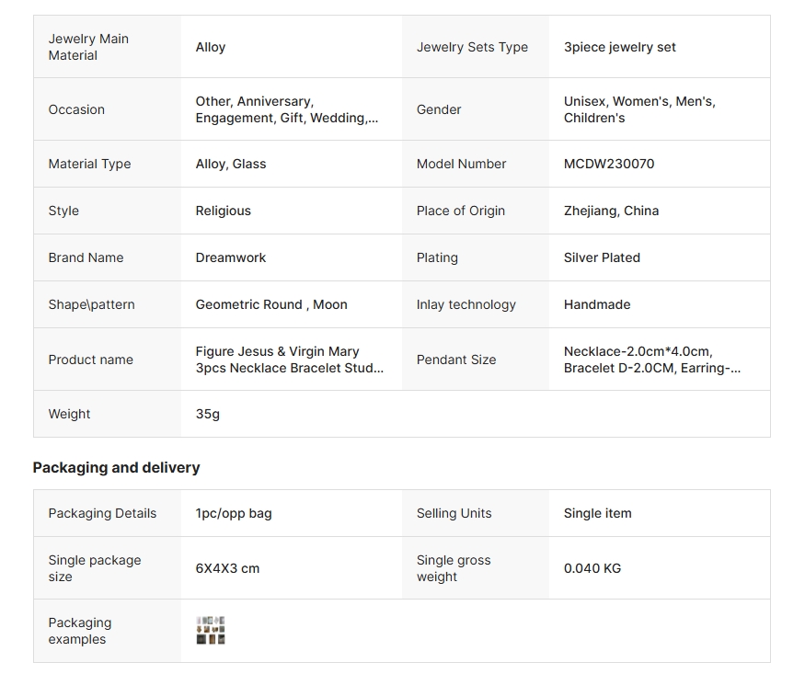This screenshot has height=674, width=805.
Task: Click the 3piece jewelry set value
Action: coord(619,47)
